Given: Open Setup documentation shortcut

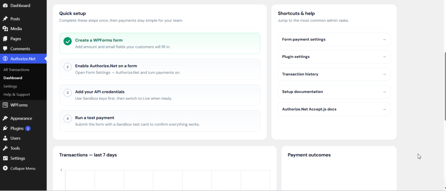Looking at the screenshot, I should (x=334, y=92).
